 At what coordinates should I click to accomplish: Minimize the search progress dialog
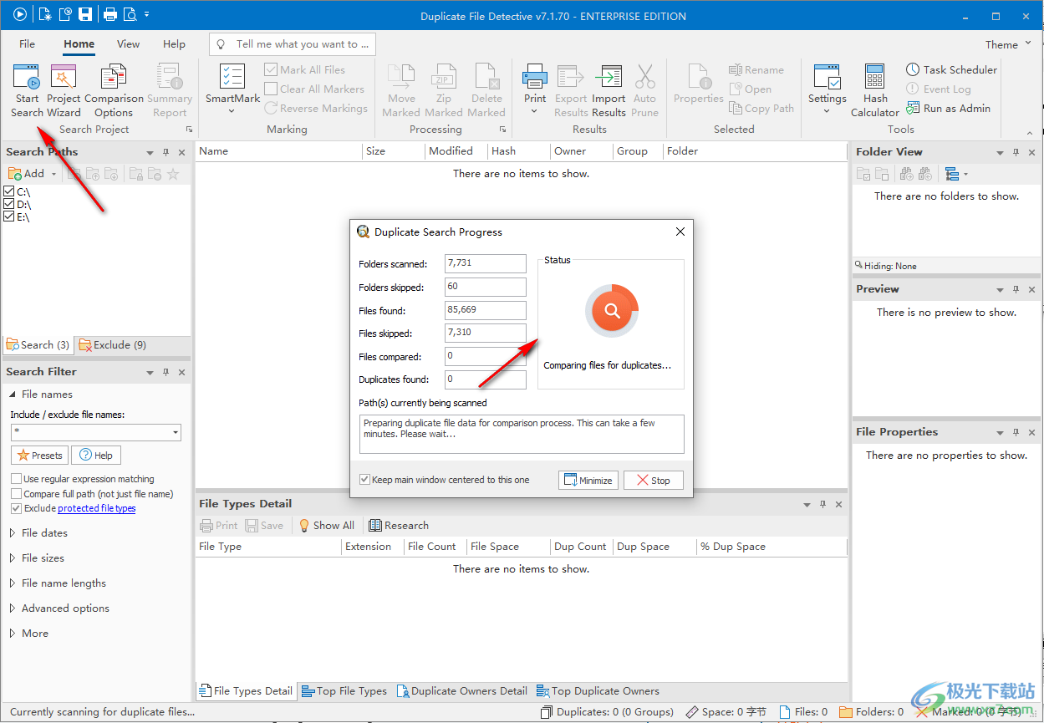pyautogui.click(x=588, y=480)
